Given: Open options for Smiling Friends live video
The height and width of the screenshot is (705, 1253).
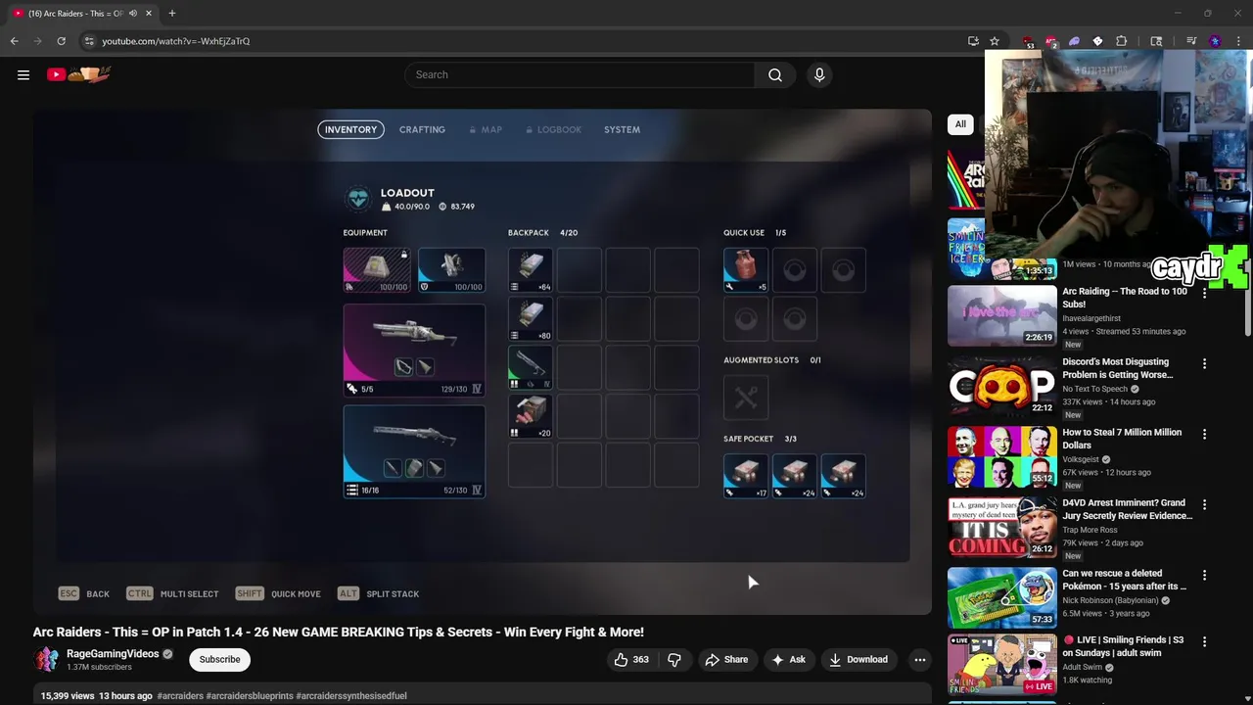Looking at the screenshot, I should 1204,641.
